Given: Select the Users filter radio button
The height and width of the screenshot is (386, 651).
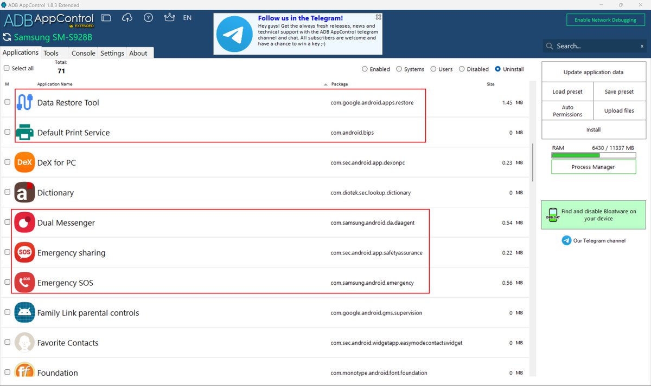Looking at the screenshot, I should click(433, 69).
